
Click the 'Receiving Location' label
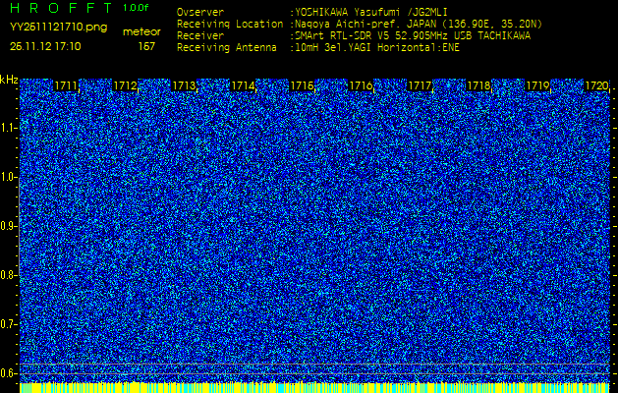click(230, 24)
